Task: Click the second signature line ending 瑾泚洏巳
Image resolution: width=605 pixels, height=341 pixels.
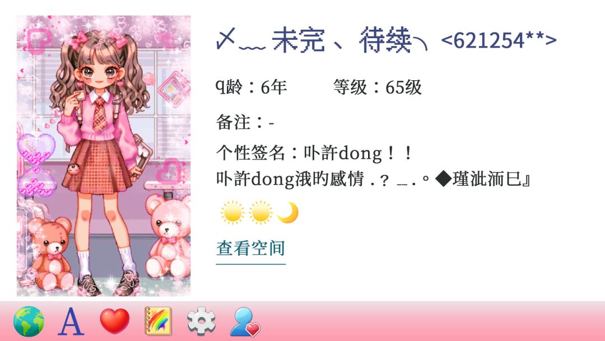Action: click(374, 179)
